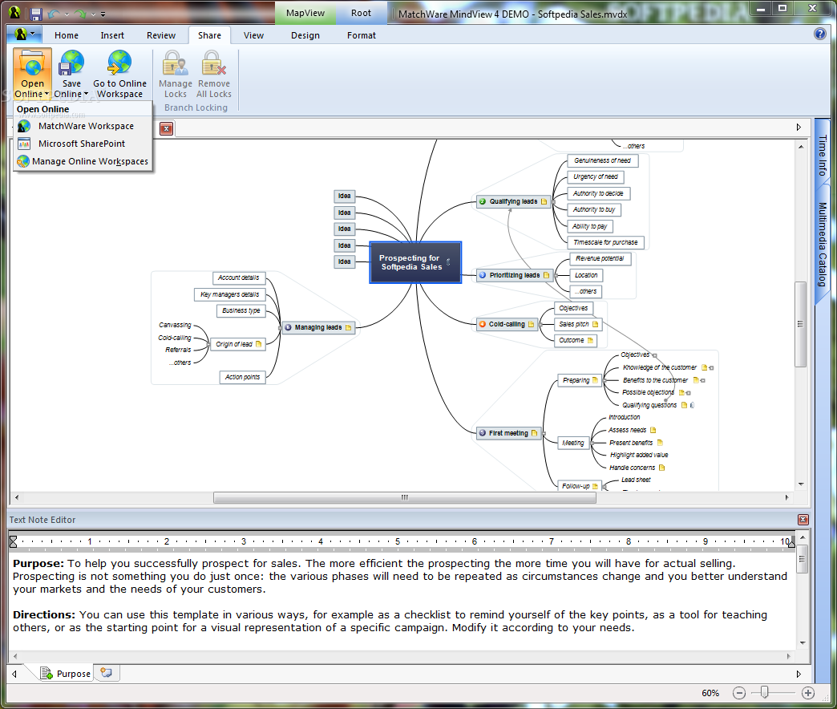This screenshot has width=837, height=709.
Task: Click the right arrow of the document tab bar
Action: [799, 127]
